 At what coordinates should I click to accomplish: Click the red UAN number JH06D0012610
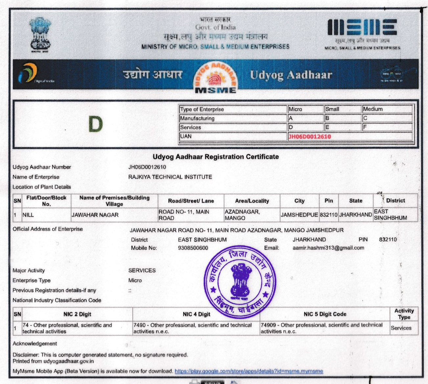click(309, 137)
